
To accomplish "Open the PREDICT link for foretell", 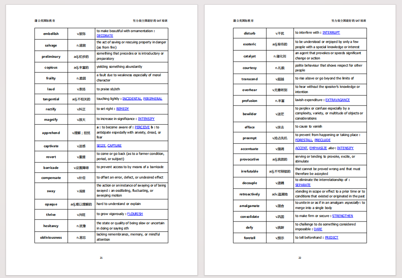I will pos(331,237).
